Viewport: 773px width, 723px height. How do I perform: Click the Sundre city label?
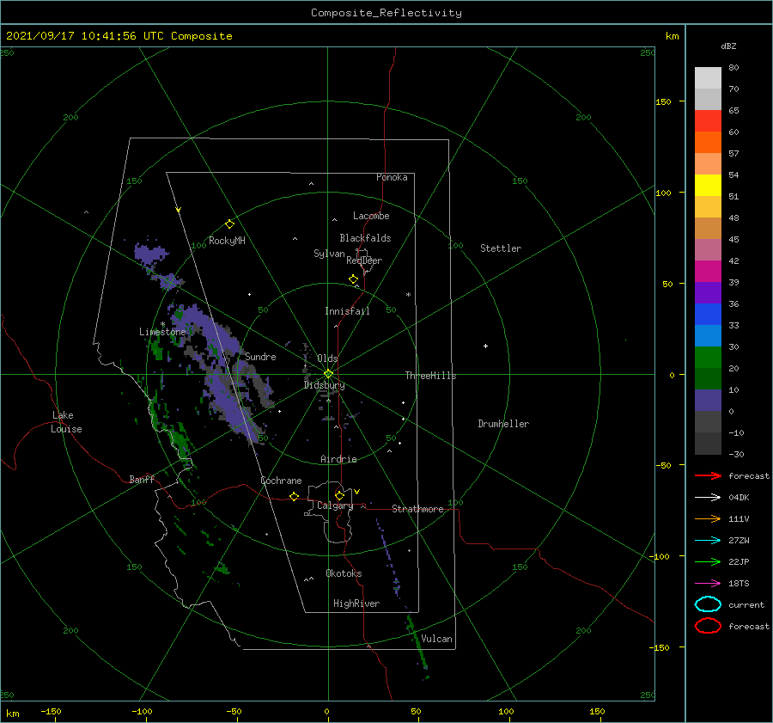[260, 356]
